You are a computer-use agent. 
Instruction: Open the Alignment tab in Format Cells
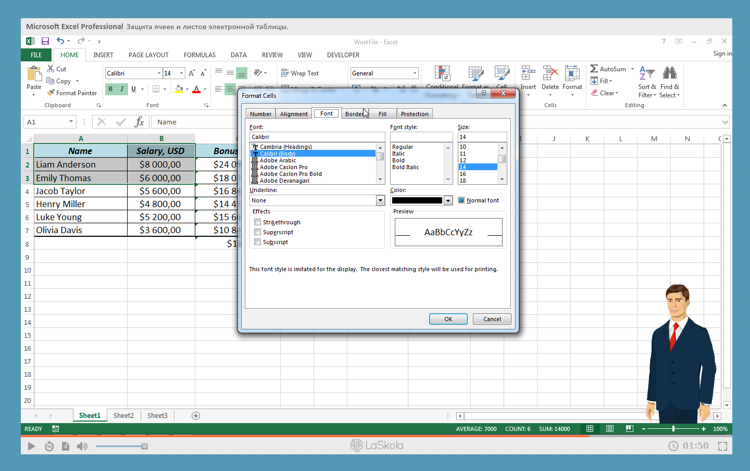point(294,114)
